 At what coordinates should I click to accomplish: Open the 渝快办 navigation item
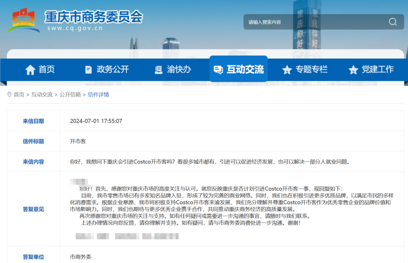tap(179, 70)
